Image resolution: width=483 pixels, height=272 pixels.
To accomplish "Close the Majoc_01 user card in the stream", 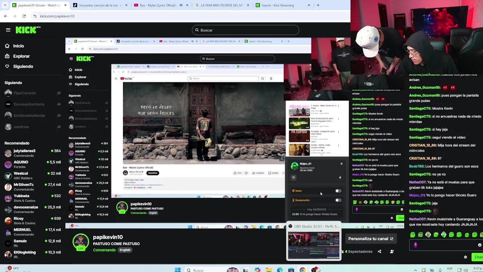I will tap(341, 164).
